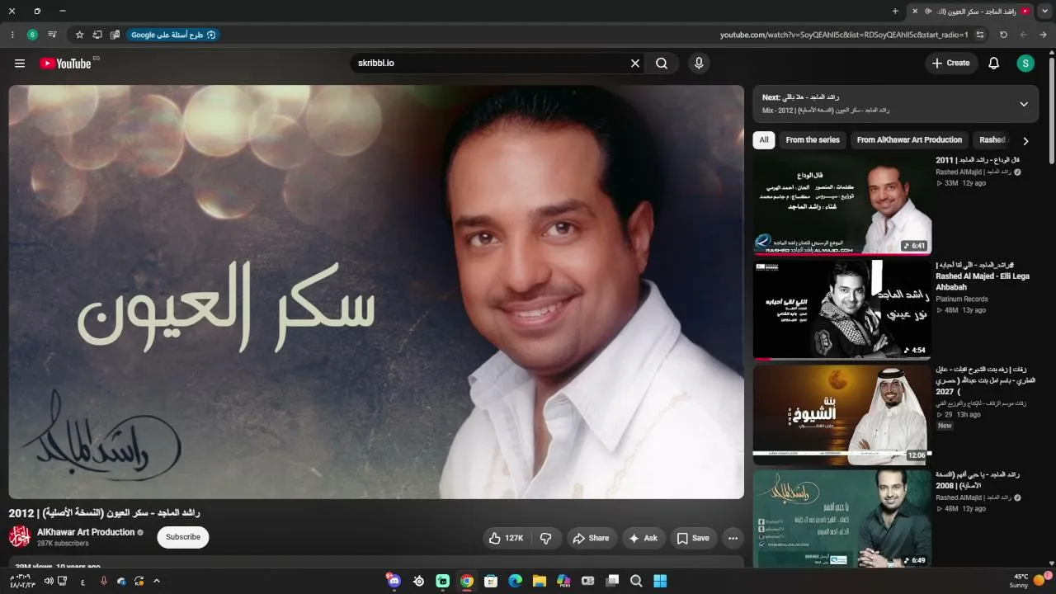Play the 6:49 recommended video thumbnail
Screen dimensions: 1056x594
coord(842,520)
